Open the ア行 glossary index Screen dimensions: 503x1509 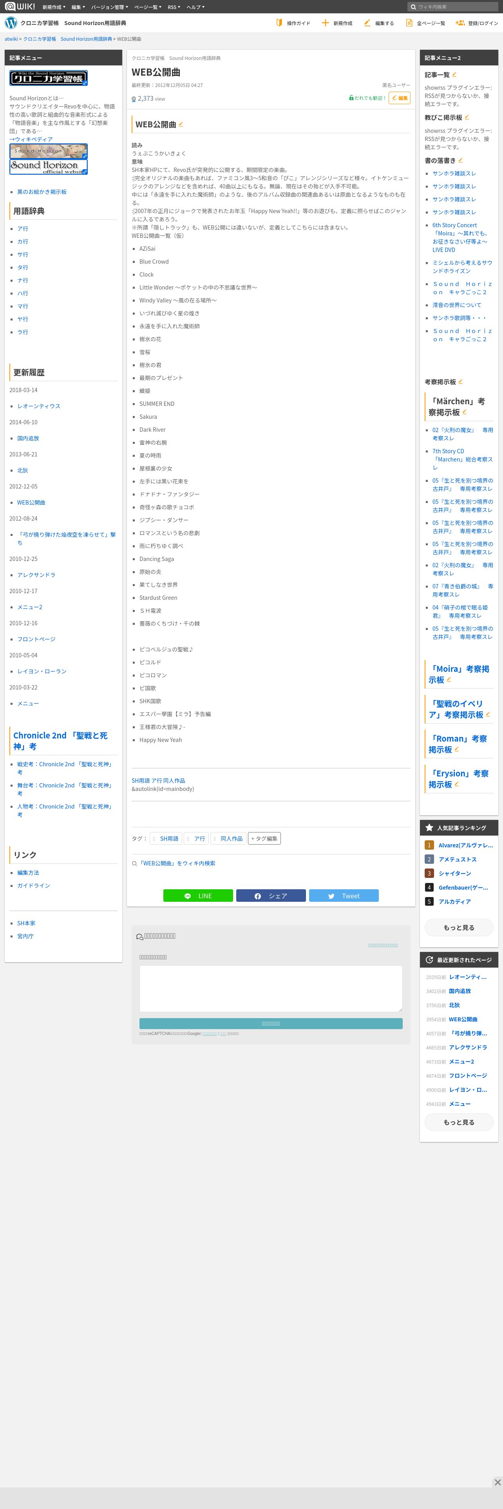tap(22, 228)
